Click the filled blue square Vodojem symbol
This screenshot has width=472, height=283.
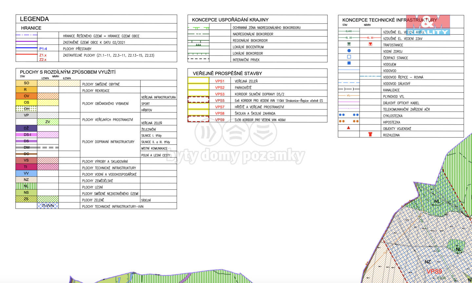coord(349,63)
